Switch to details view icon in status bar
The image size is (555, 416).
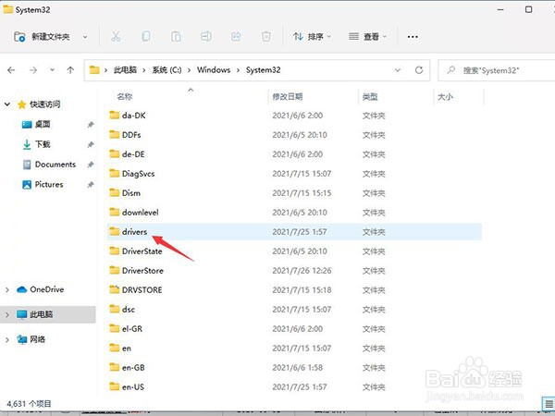pos(549,404)
